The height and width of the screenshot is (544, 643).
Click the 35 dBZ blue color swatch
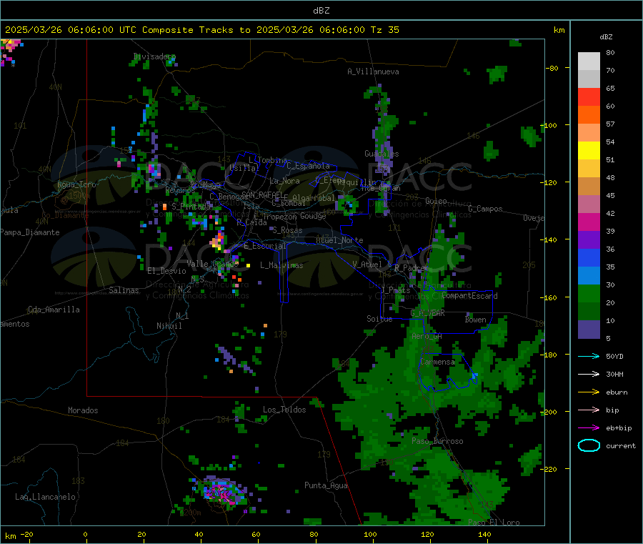tap(589, 257)
